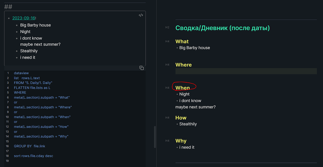
Task: Click the H4 marker beside Where heading
Action: click(167, 65)
